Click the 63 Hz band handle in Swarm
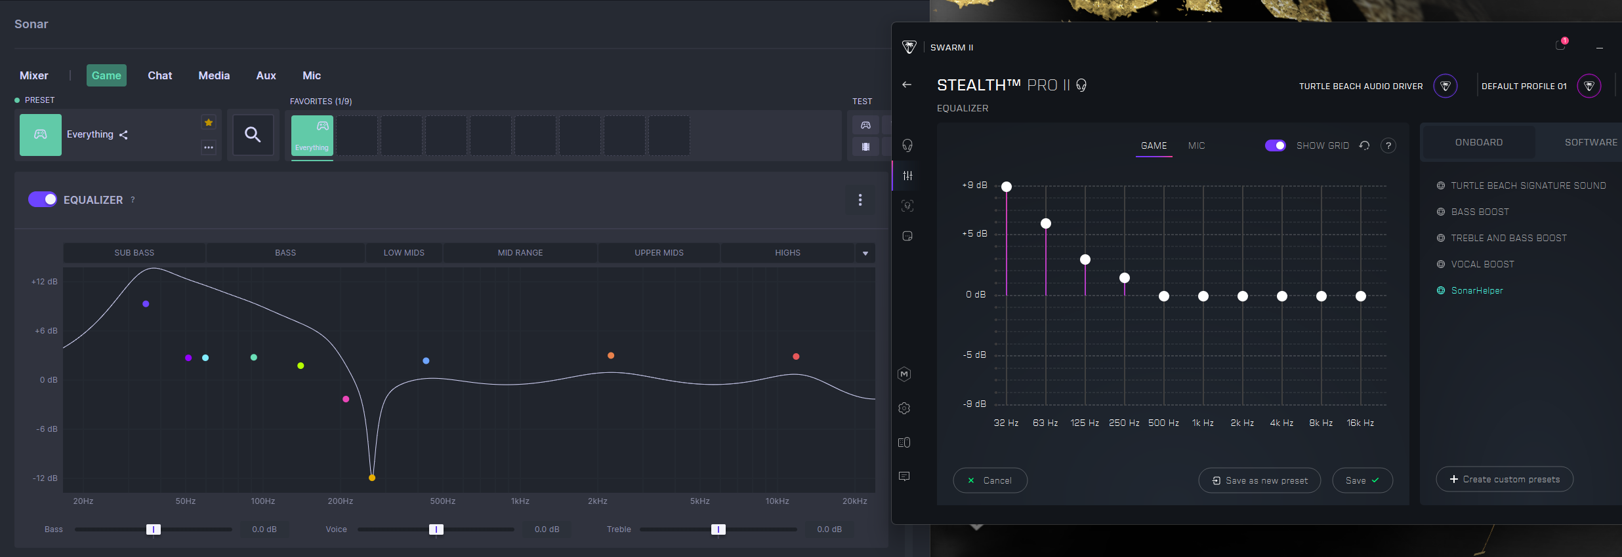Image resolution: width=1622 pixels, height=557 pixels. [1046, 223]
